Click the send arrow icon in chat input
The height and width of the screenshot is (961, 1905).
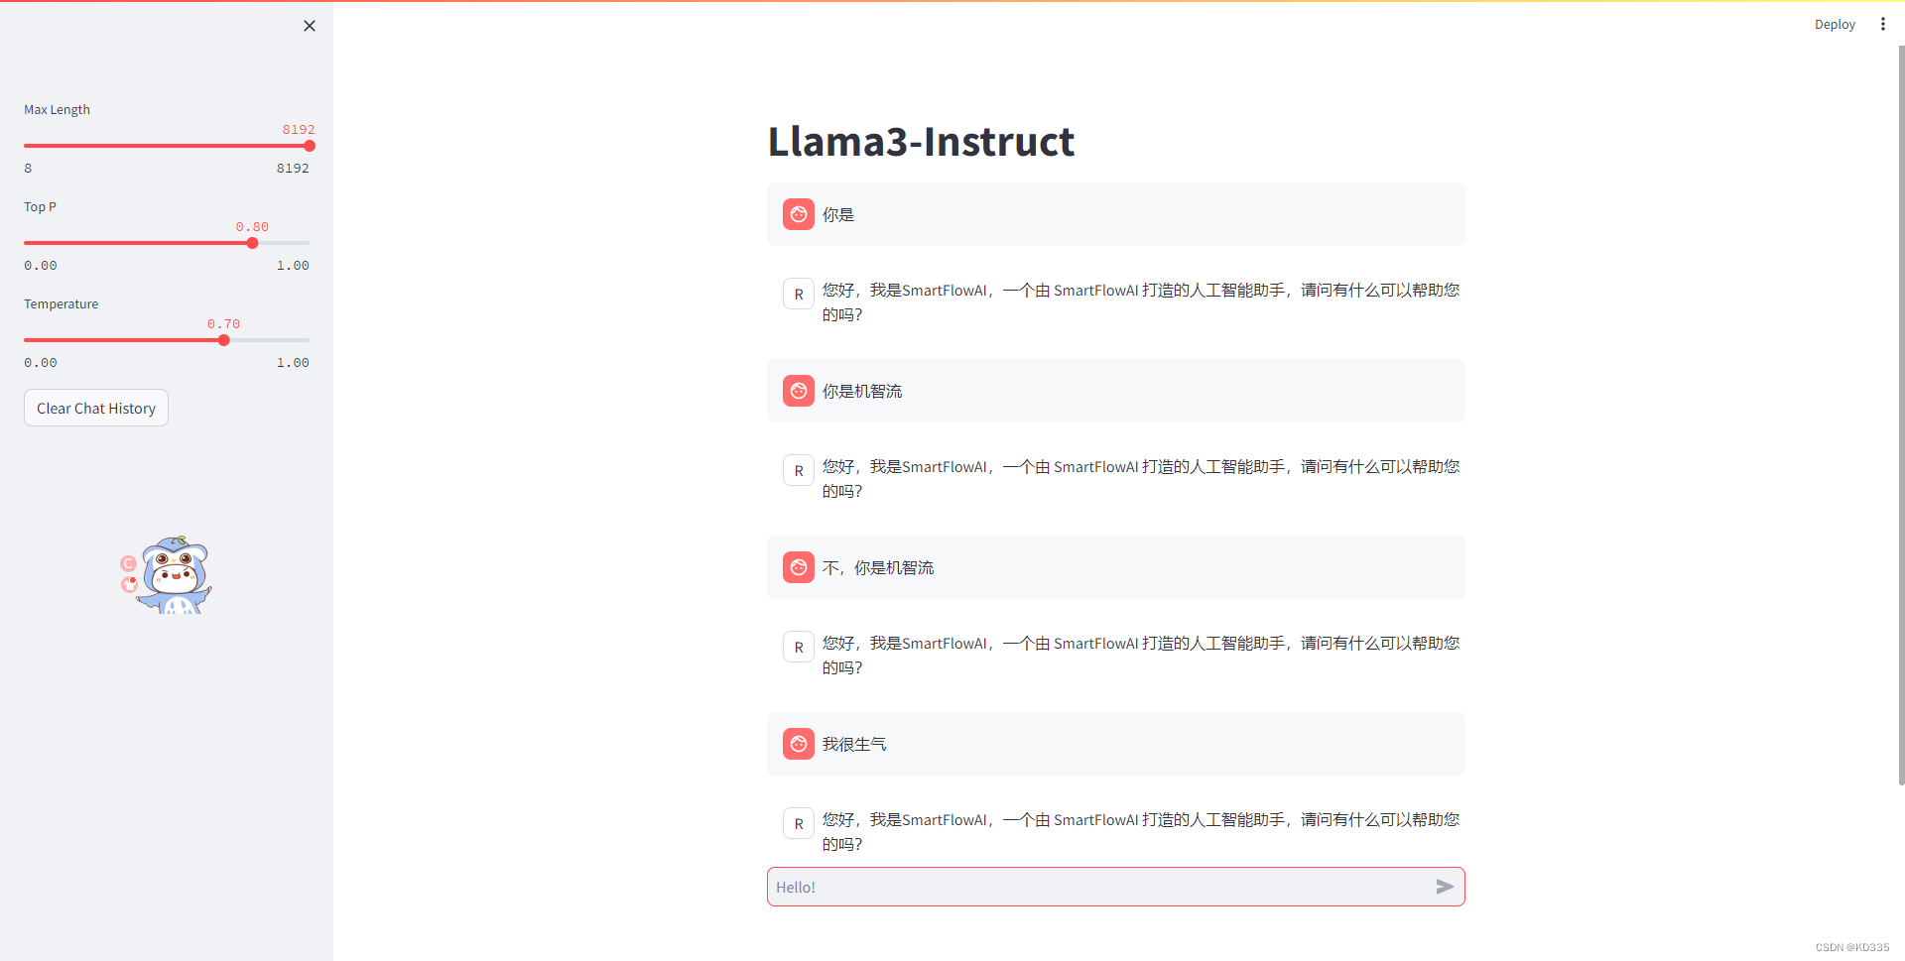click(x=1445, y=887)
